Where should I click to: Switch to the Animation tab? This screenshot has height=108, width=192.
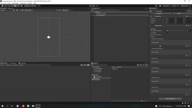coord(22,63)
